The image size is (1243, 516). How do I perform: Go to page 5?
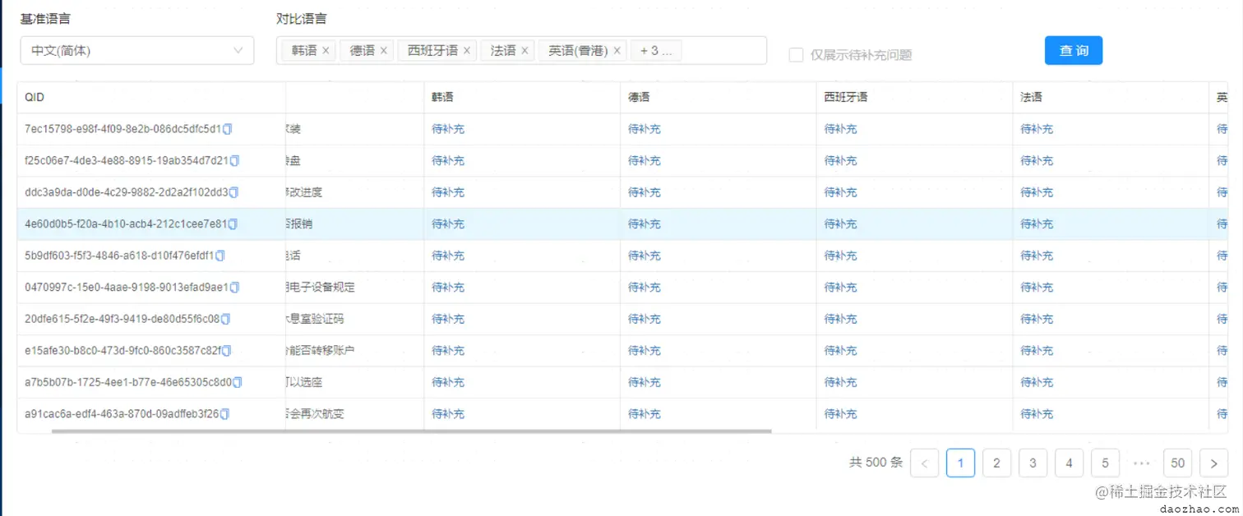[1105, 463]
